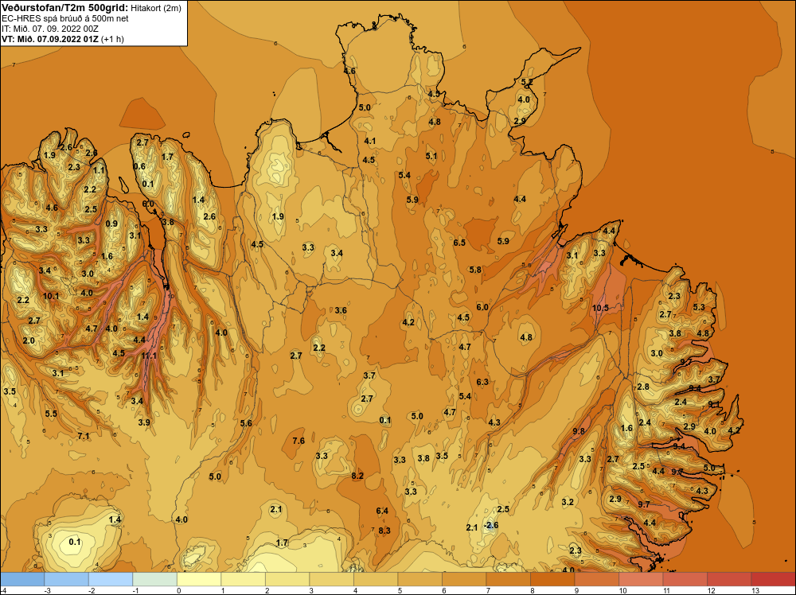
Task: Select the dark red legend swatch after 13
Action: (773, 579)
